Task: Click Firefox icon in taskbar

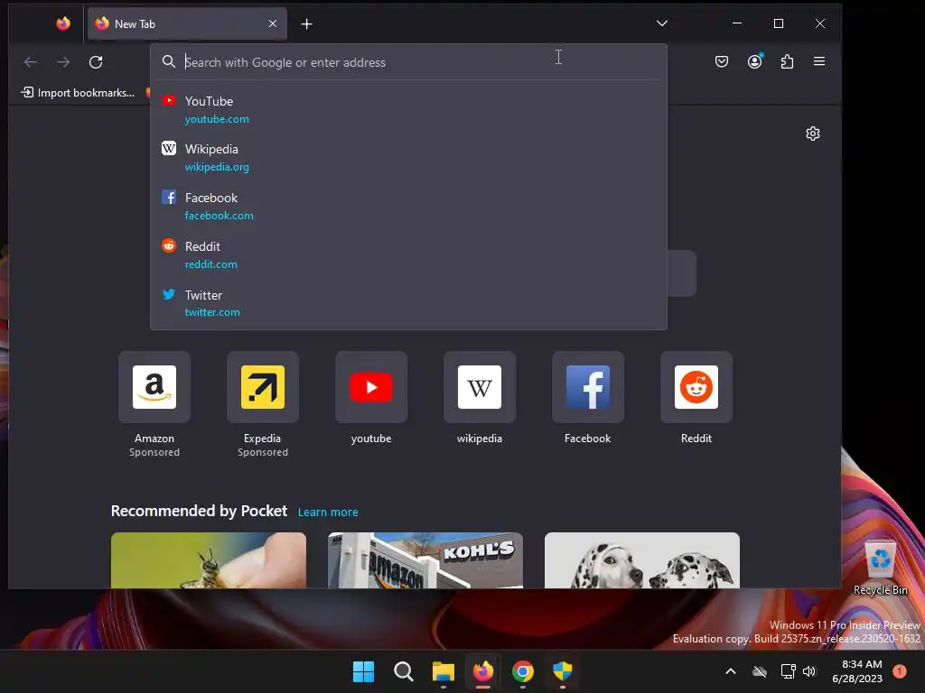Action: click(x=483, y=671)
